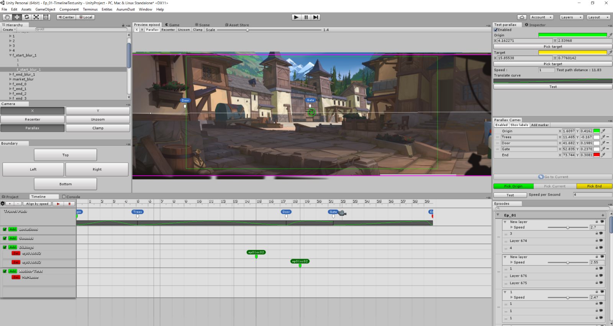Image resolution: width=613 pixels, height=326 pixels.
Task: Select the Scale tool in the toolbar
Action: (36, 17)
